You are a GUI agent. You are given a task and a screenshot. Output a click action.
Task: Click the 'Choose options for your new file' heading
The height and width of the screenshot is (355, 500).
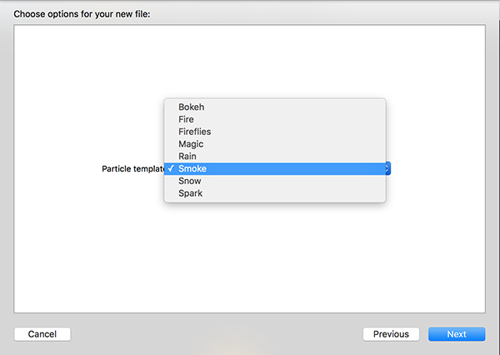(x=82, y=14)
